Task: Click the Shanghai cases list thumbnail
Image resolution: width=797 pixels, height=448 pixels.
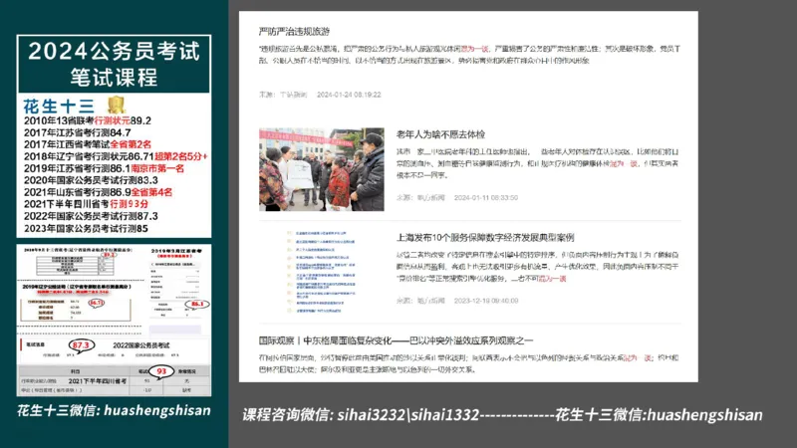Action: (322, 272)
